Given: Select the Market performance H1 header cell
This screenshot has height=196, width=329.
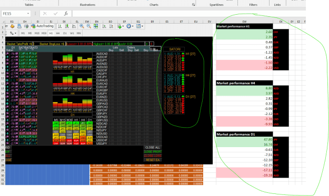Looking at the screenshot, I should [x=244, y=26].
